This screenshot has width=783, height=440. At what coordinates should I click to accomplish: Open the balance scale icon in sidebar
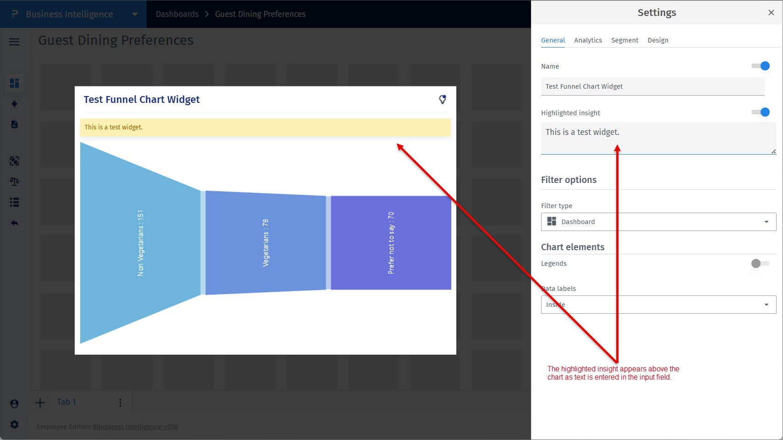coord(15,182)
